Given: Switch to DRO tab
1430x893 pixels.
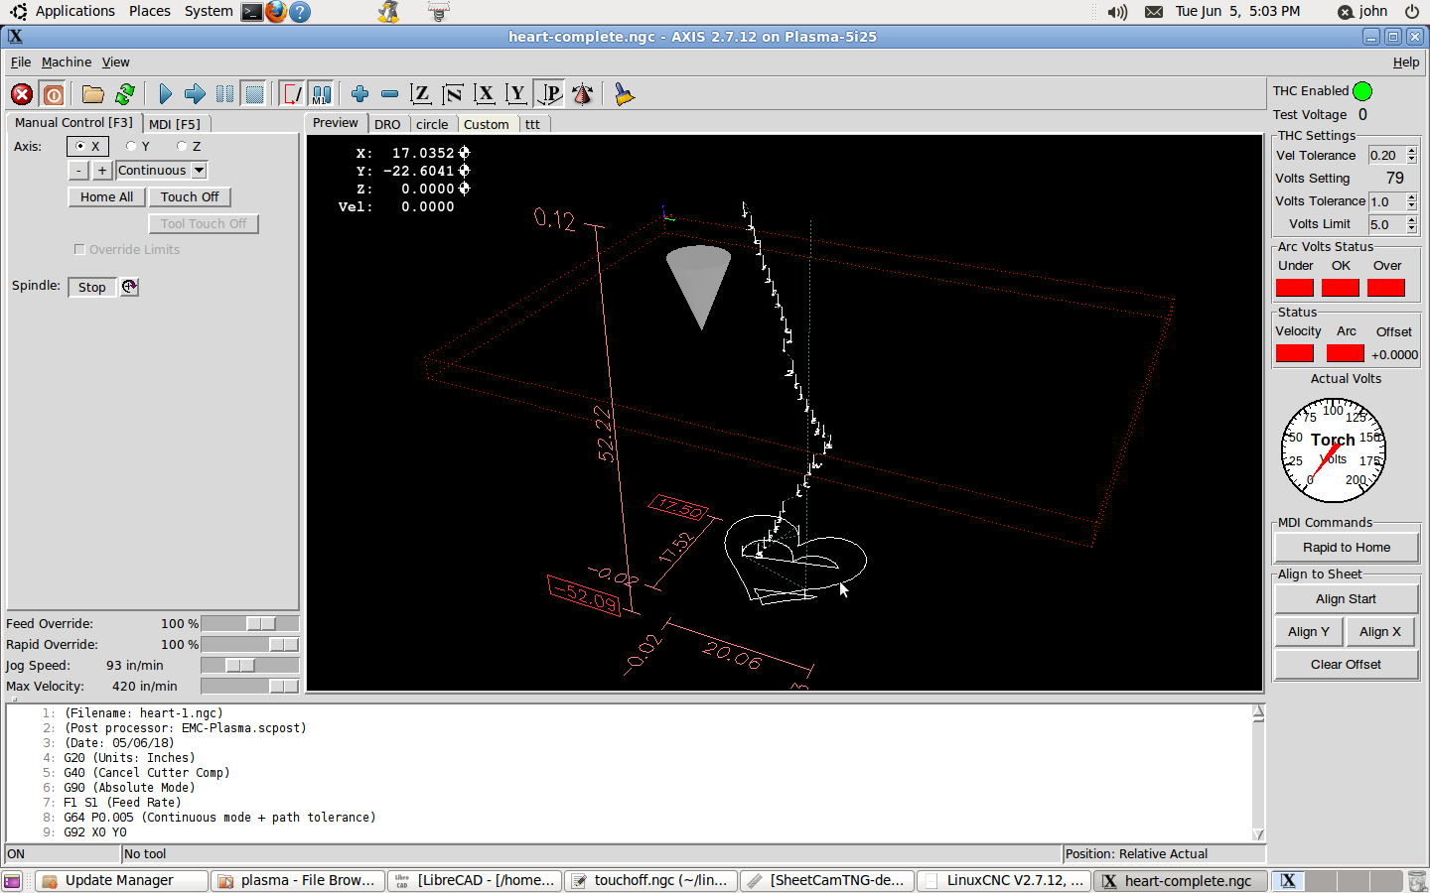Looking at the screenshot, I should coord(387,124).
